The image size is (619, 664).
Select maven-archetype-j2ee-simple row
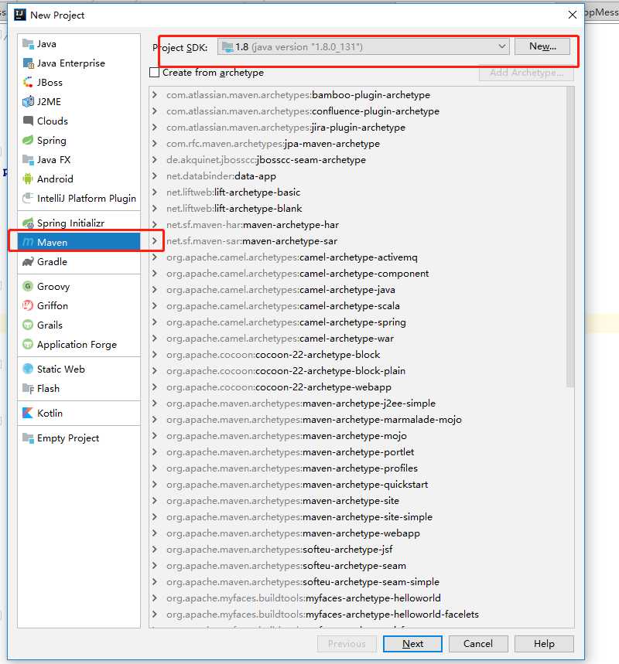point(358,404)
